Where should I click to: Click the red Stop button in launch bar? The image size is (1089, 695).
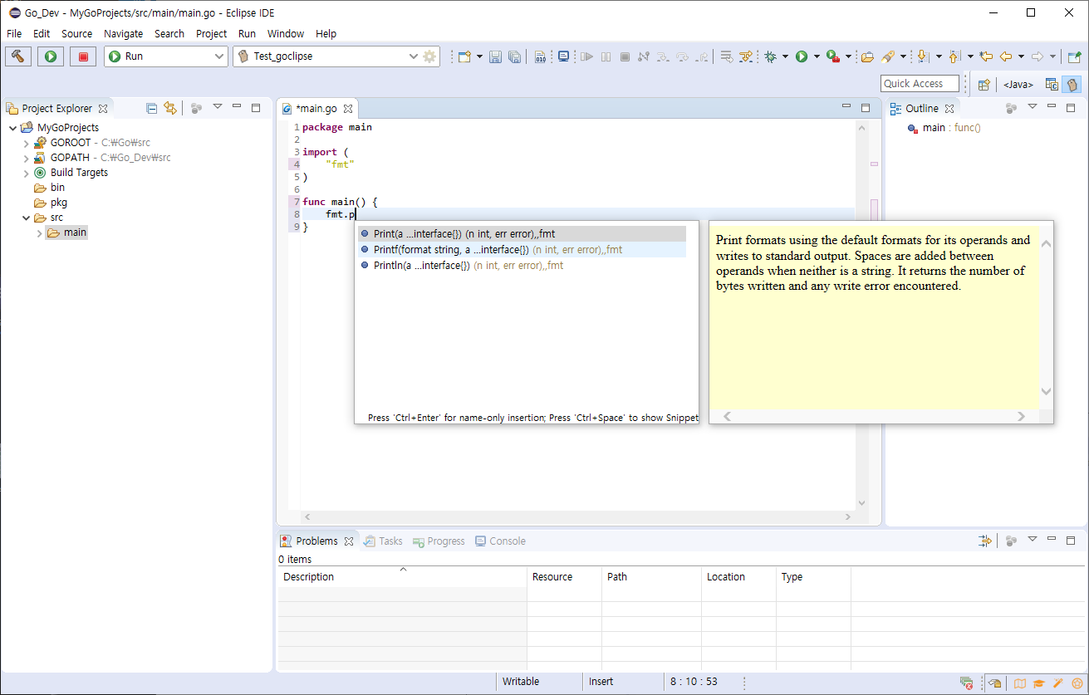point(83,56)
